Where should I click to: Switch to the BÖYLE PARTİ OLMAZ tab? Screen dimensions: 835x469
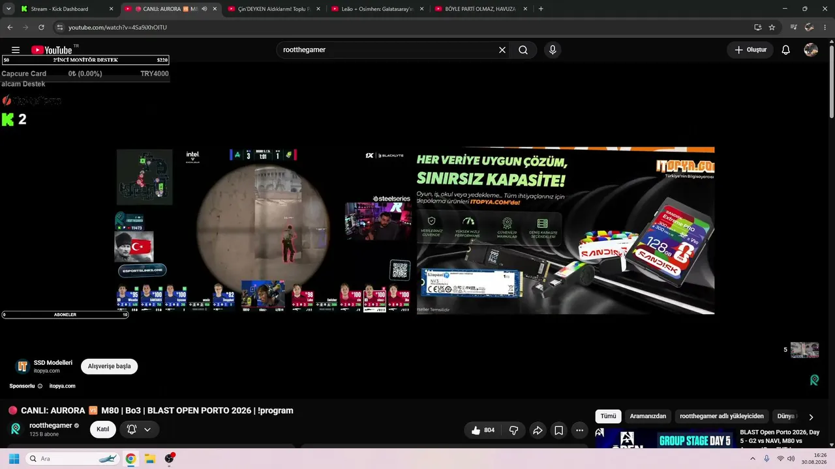481,9
